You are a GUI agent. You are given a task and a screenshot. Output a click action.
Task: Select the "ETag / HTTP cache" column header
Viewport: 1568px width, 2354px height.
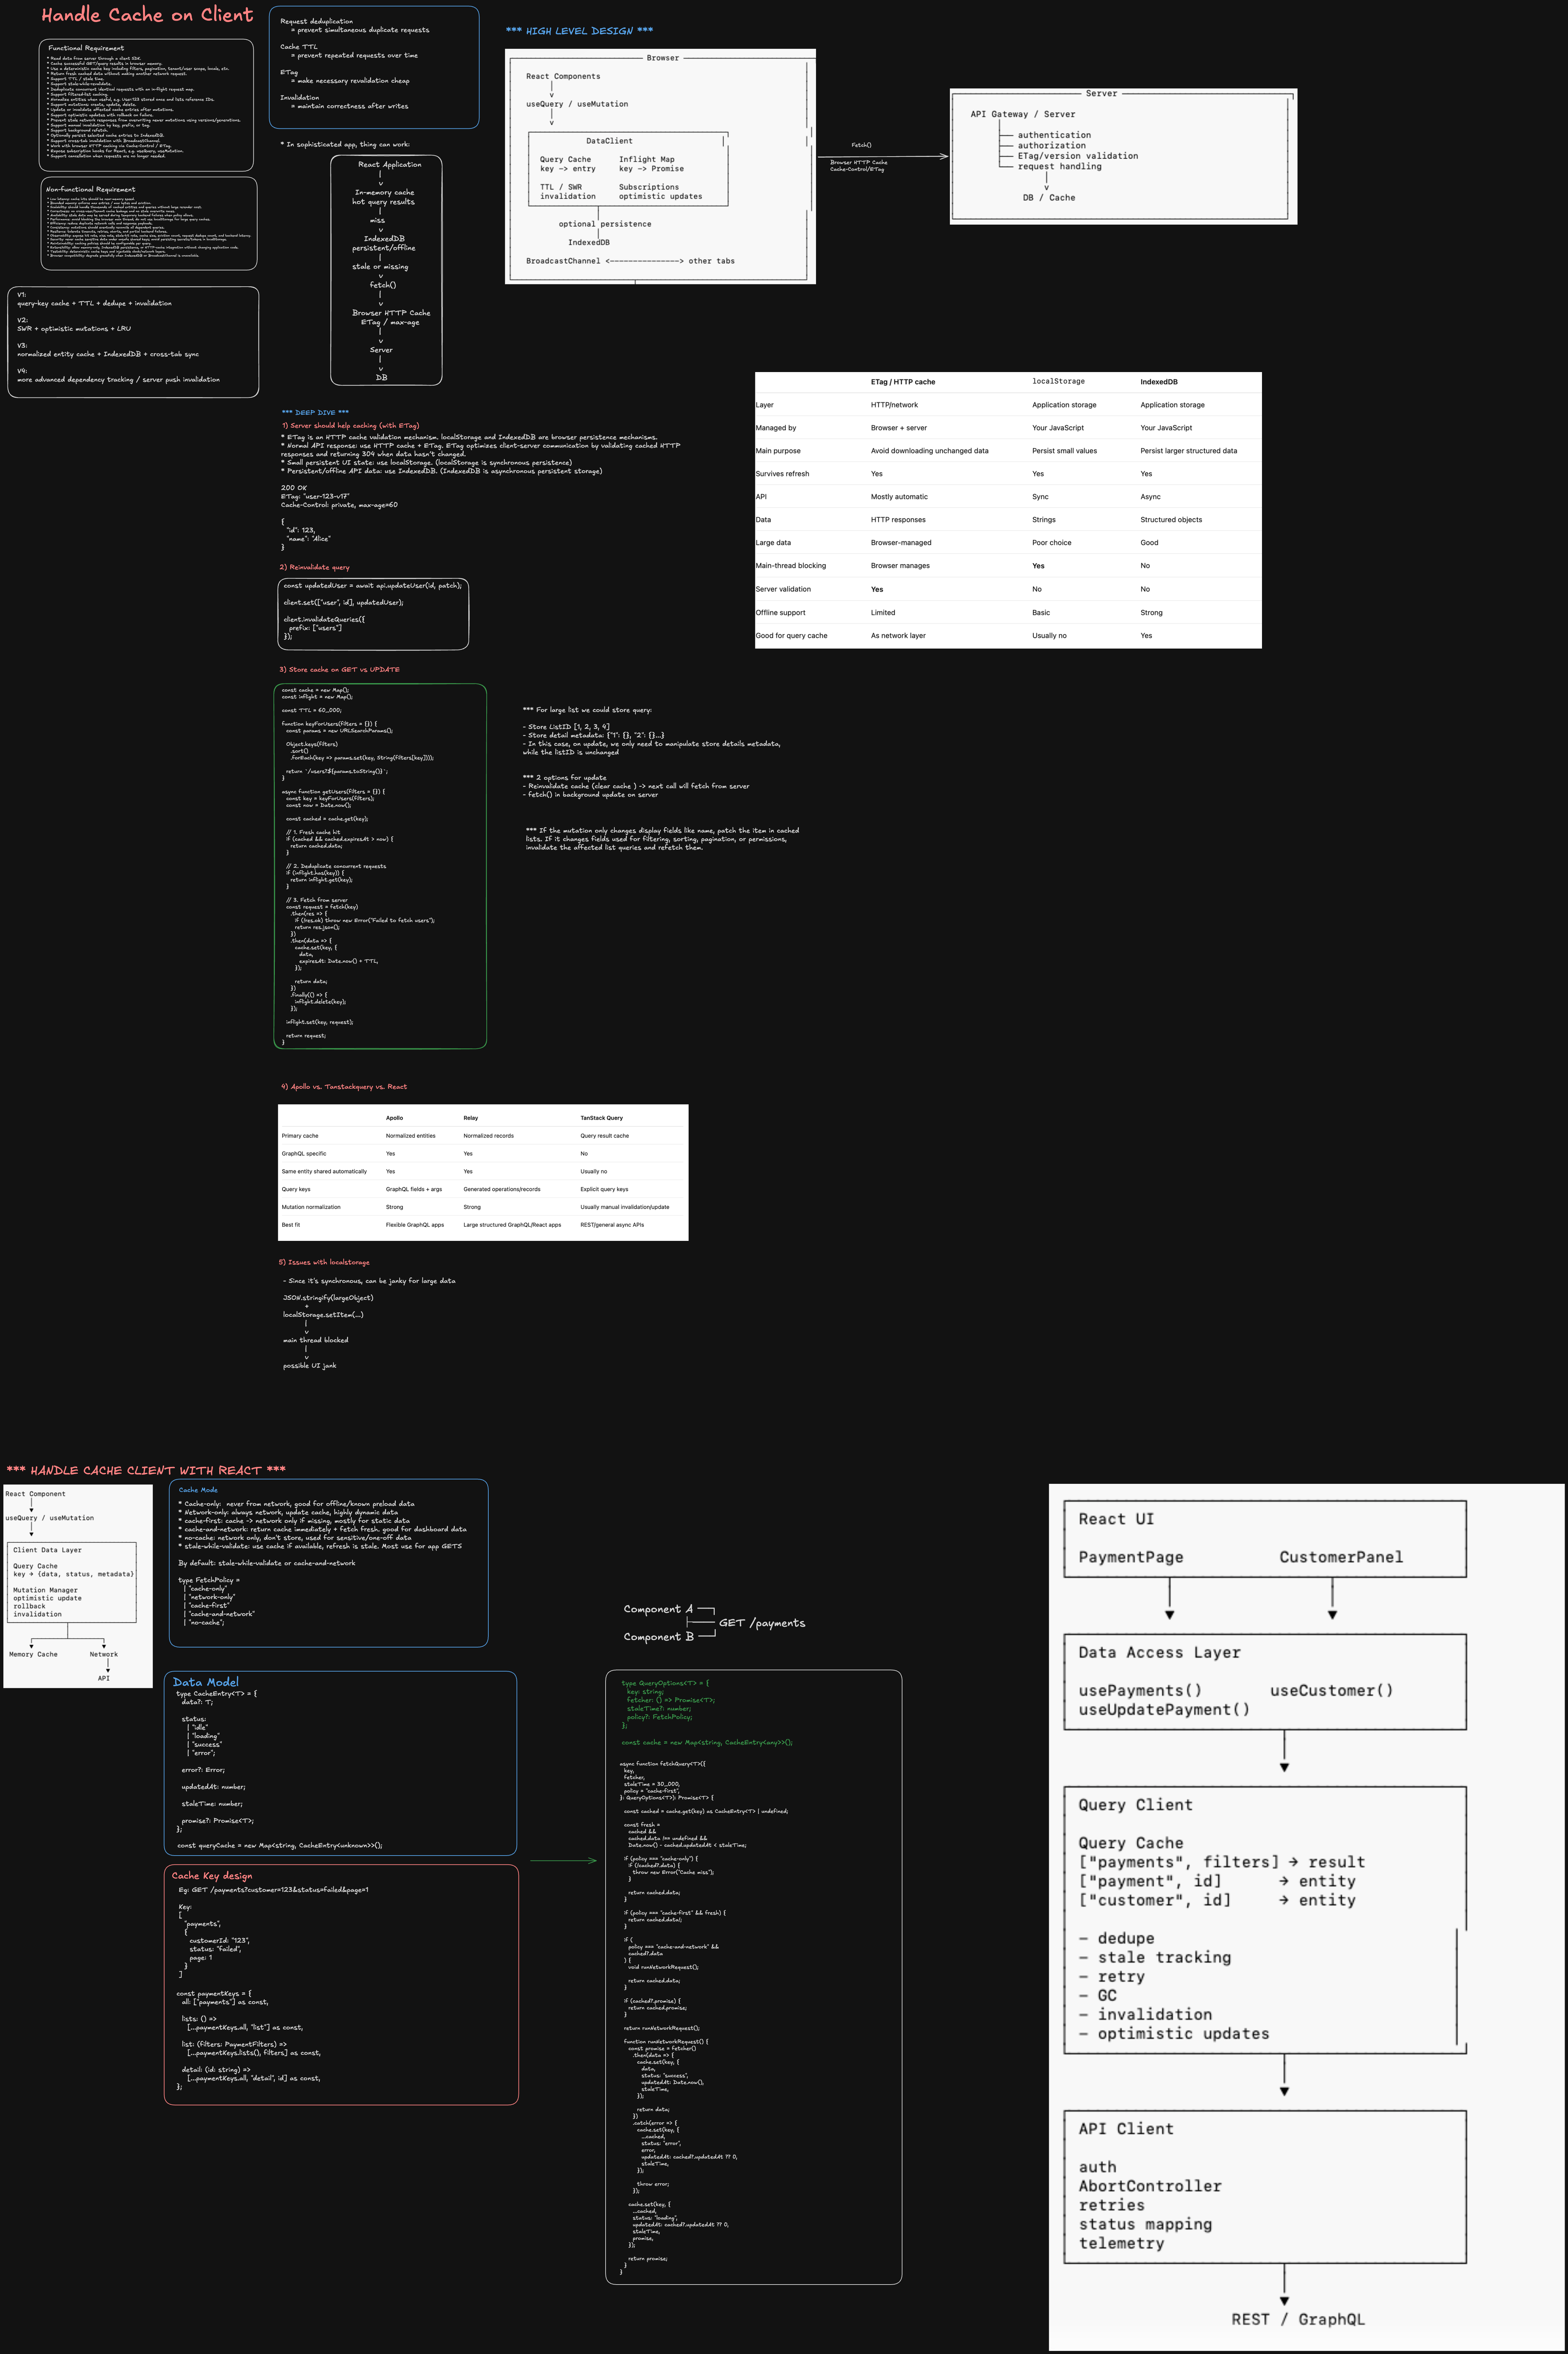pos(903,382)
